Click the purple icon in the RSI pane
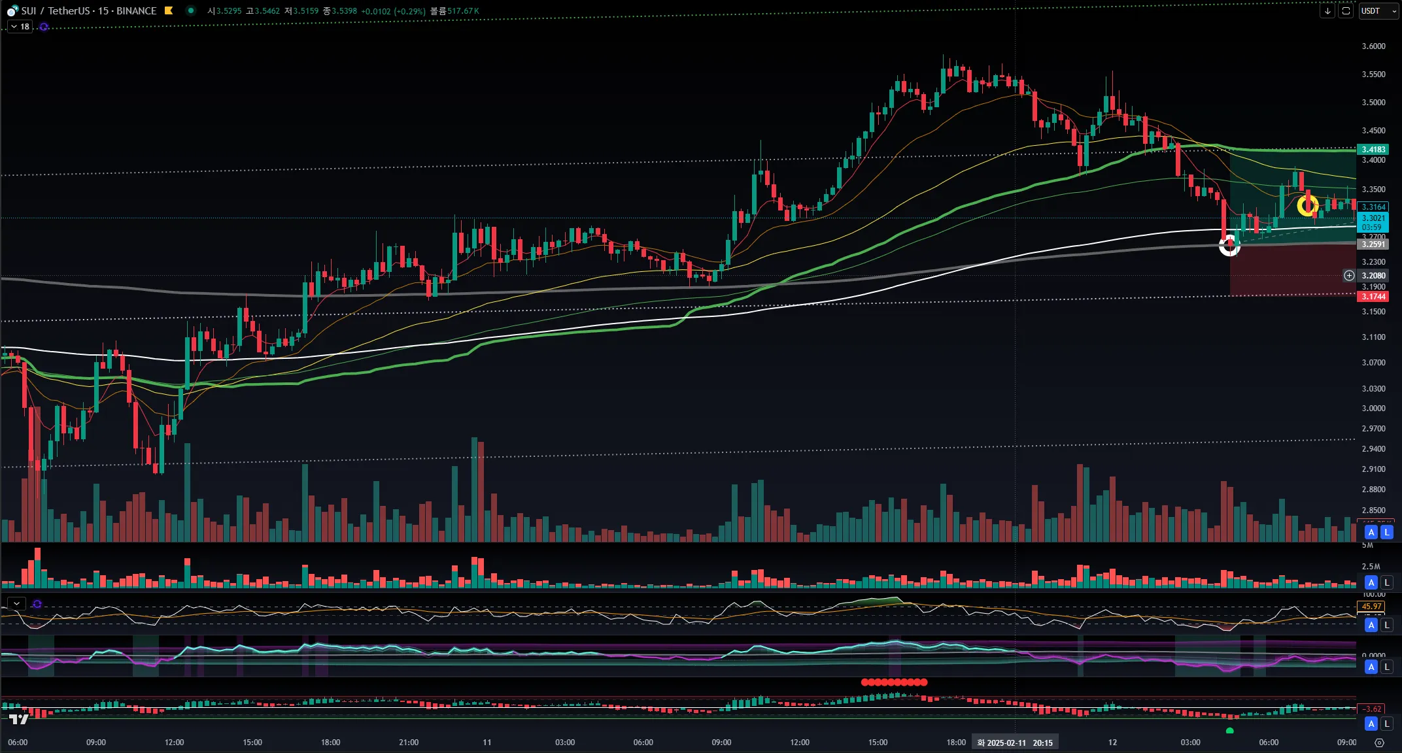 (x=37, y=604)
